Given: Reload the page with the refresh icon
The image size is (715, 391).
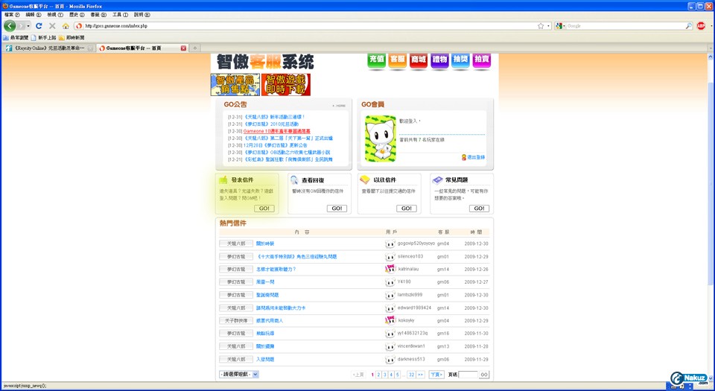Looking at the screenshot, I should pyautogui.click(x=39, y=25).
